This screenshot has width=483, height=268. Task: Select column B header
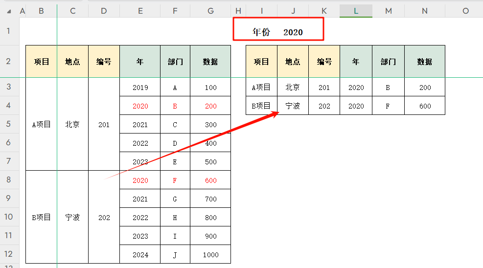click(x=41, y=11)
